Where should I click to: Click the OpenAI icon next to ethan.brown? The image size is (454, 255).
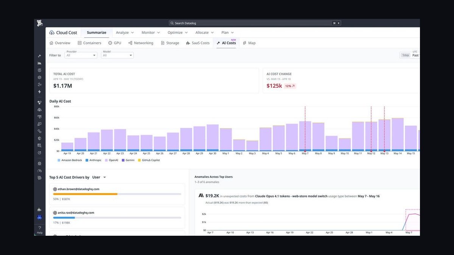[x=55, y=189]
